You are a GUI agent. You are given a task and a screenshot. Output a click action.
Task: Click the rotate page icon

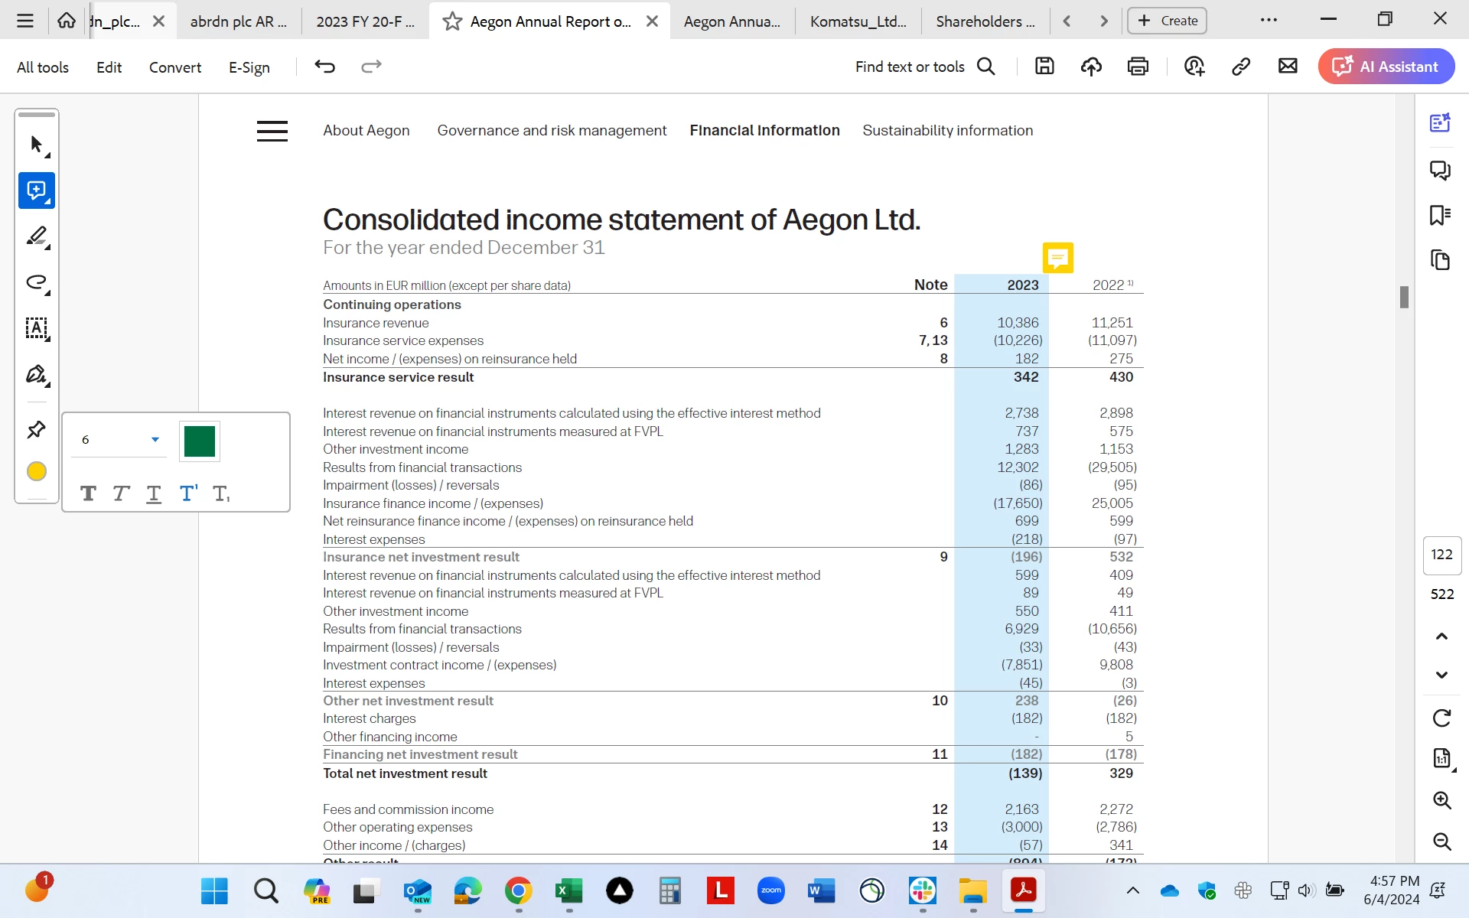pyautogui.click(x=1441, y=718)
